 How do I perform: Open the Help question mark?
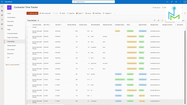tap(180, 2)
